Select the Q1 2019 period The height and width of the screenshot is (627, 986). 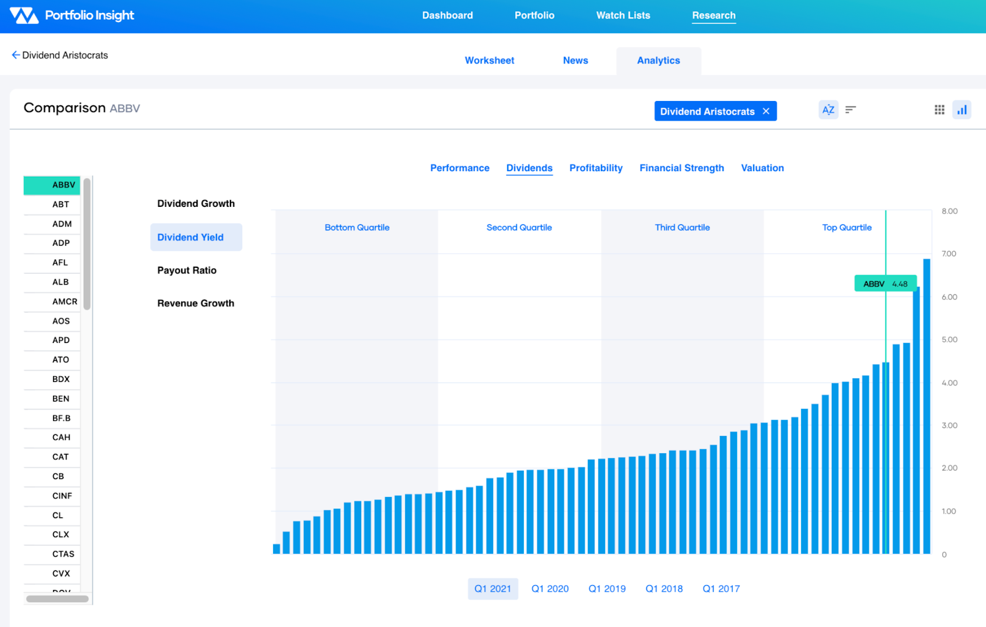tap(607, 589)
